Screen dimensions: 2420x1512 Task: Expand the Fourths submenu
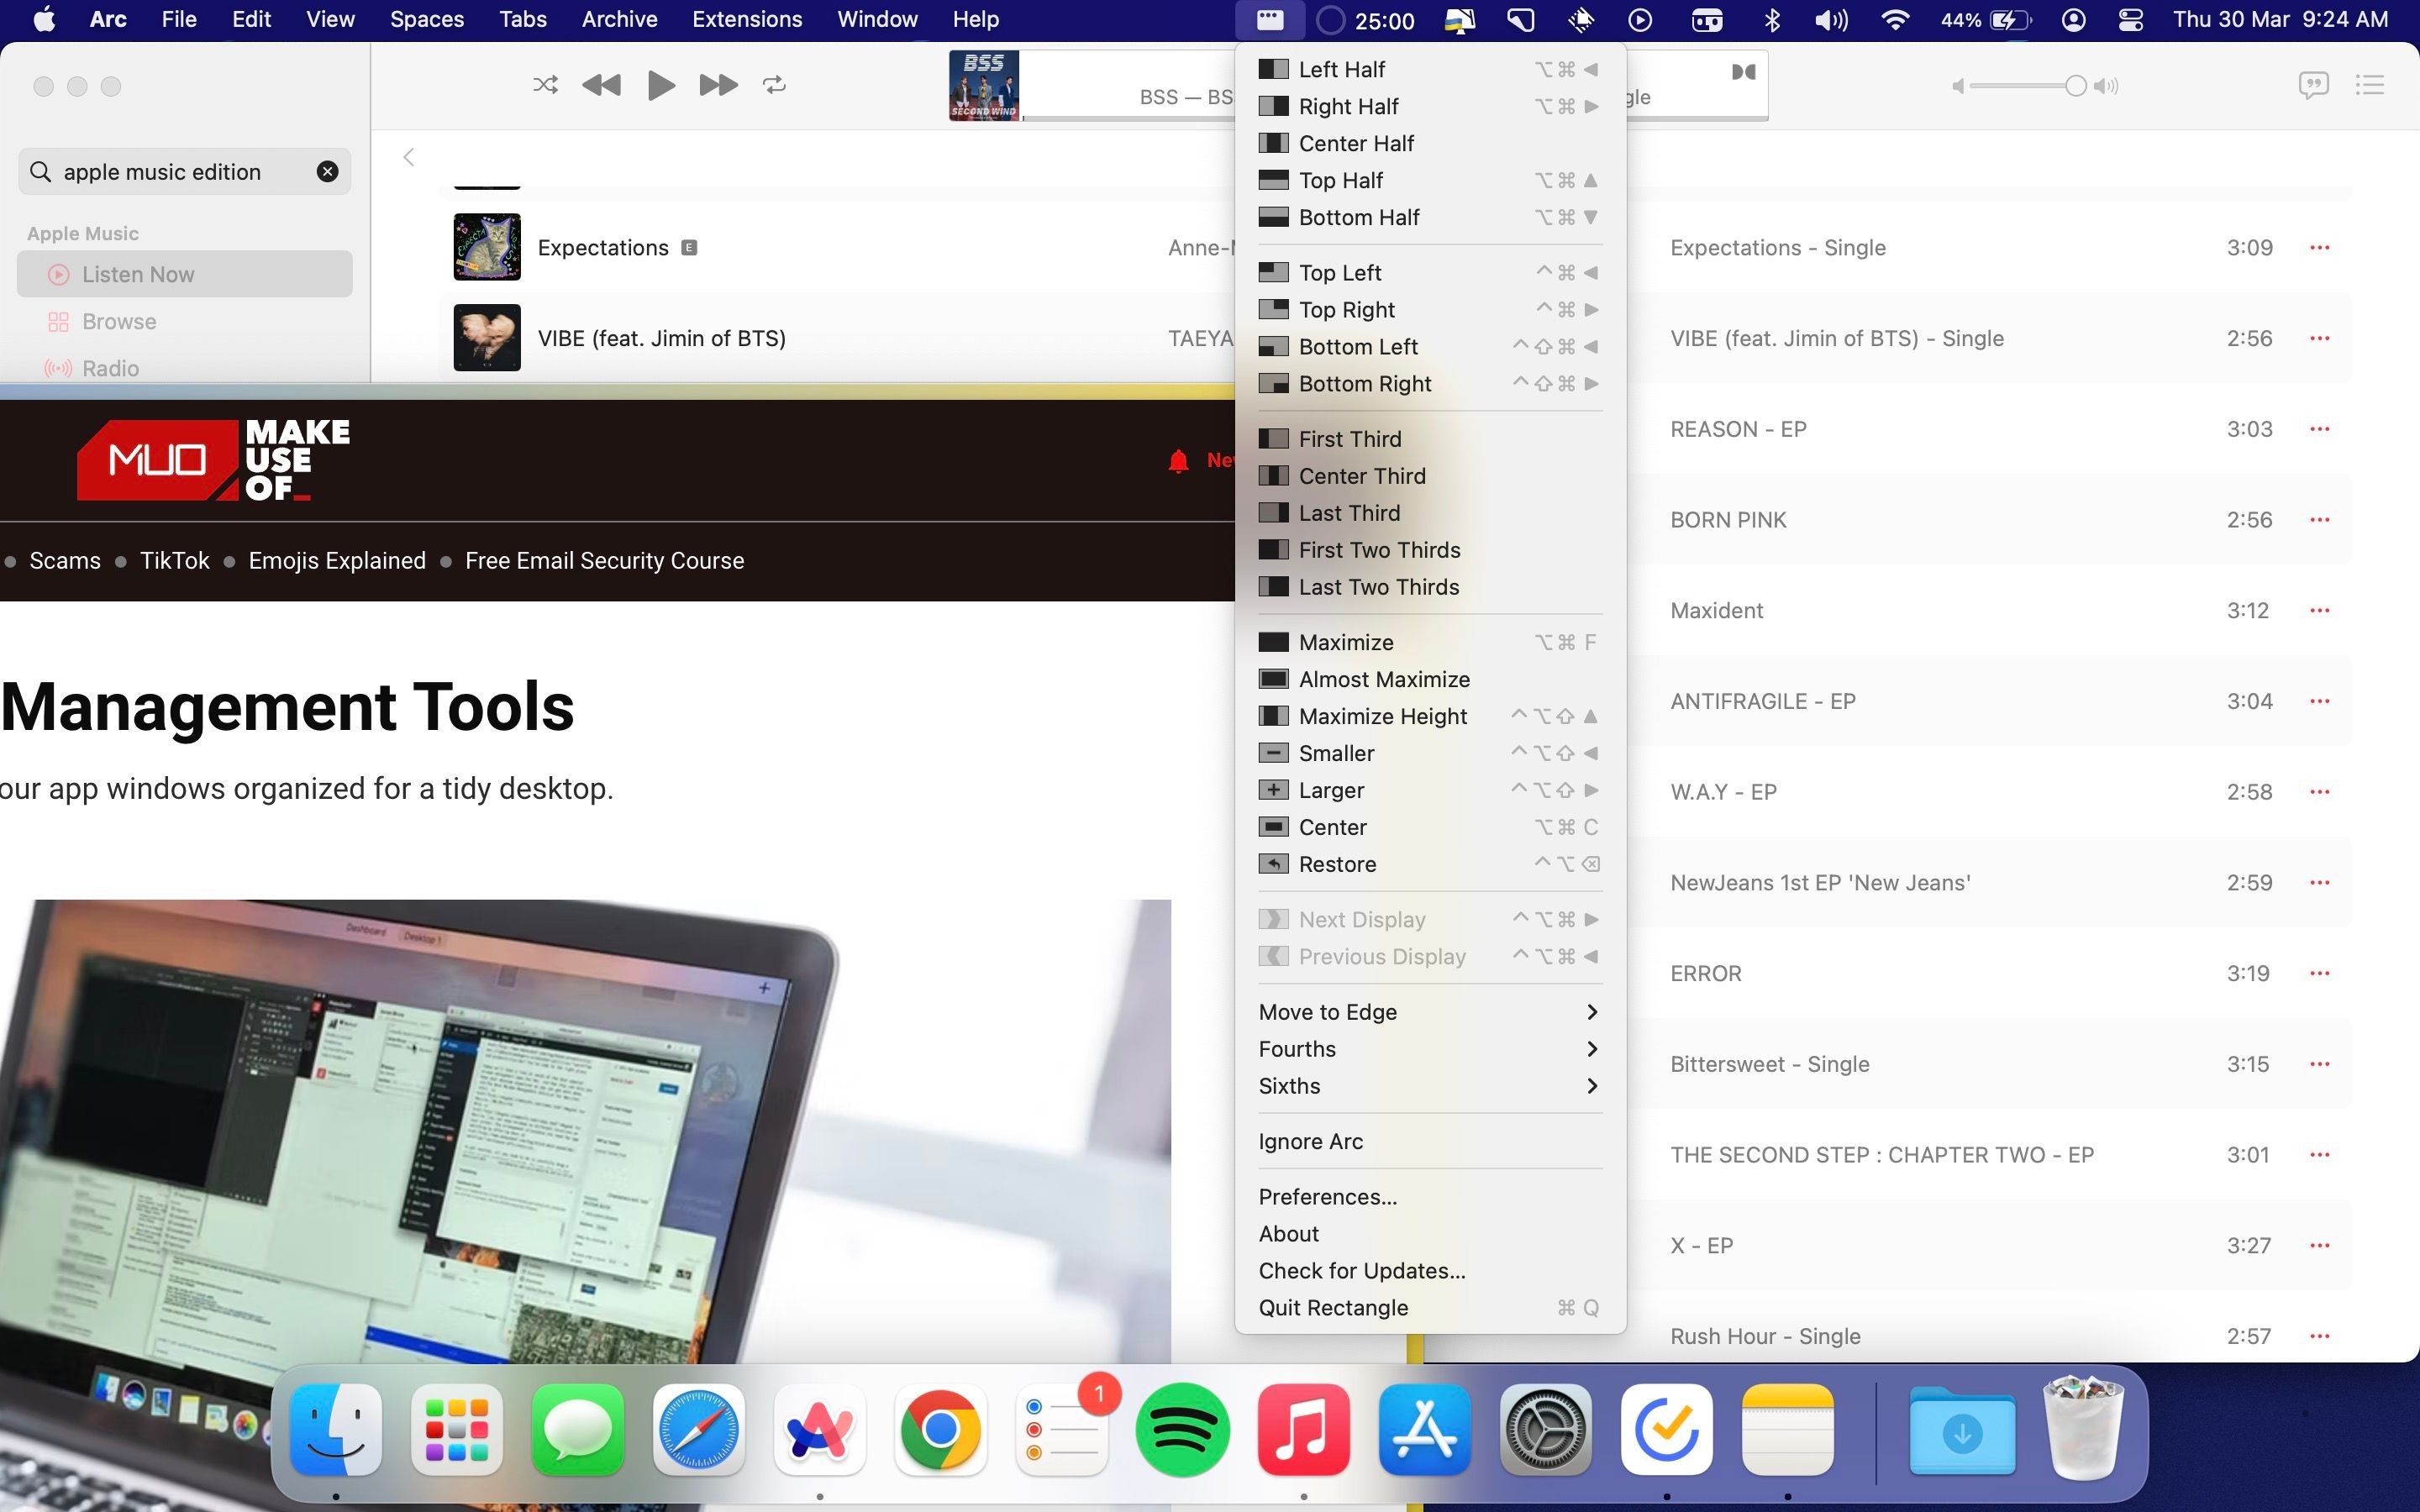click(1429, 1049)
